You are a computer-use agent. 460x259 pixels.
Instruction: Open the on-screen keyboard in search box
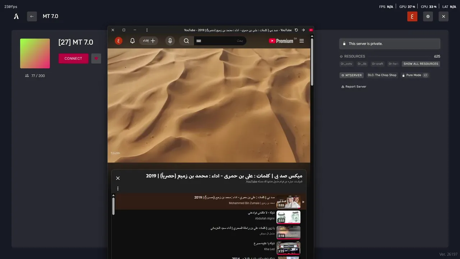[x=199, y=41]
